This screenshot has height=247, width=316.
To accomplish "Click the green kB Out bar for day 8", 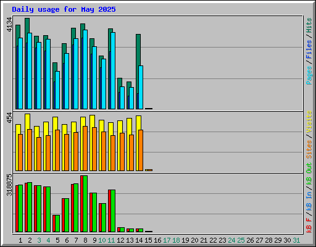I will point(85,204).
